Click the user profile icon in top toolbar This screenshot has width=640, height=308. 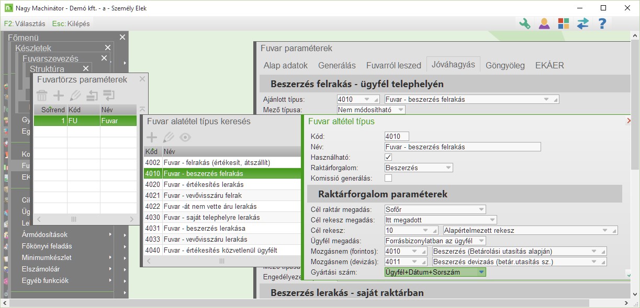tap(544, 23)
